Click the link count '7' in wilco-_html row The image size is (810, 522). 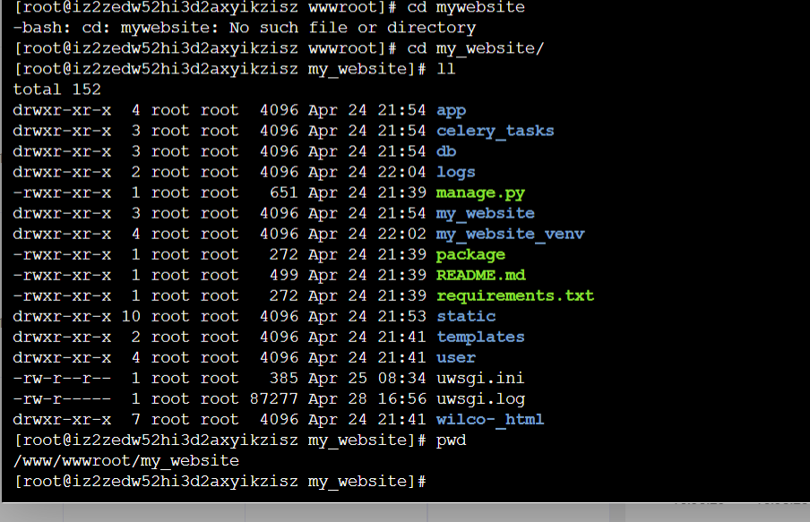136,420
